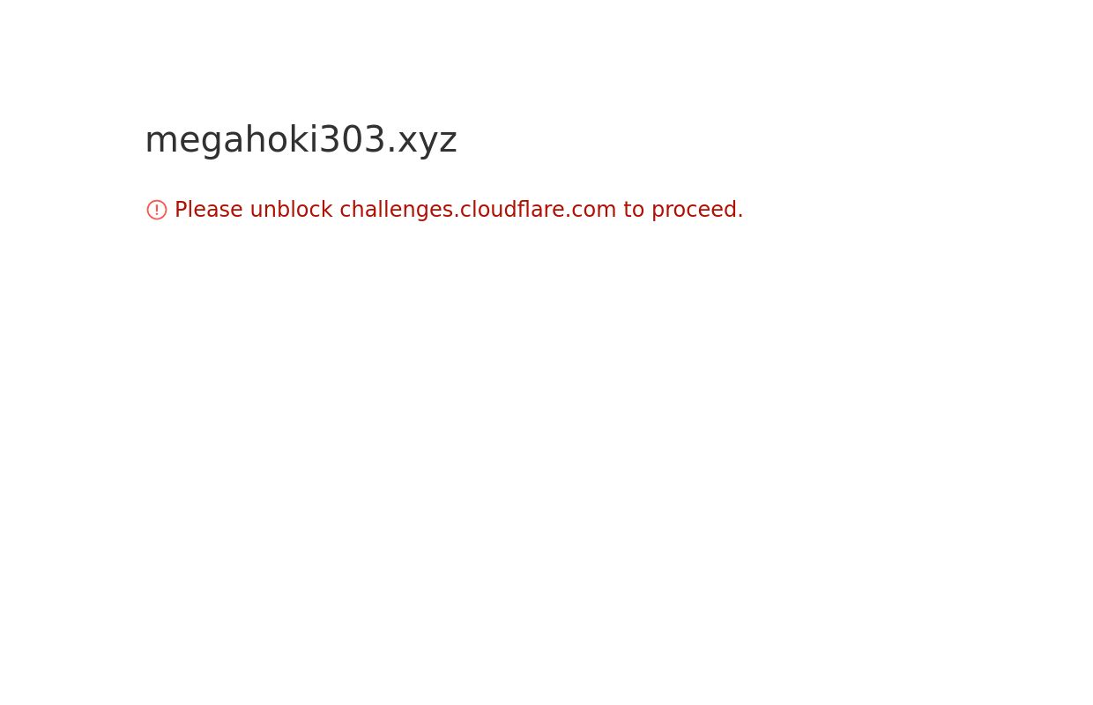Click the final period of the message
This screenshot has height=705, width=1093.
[740, 217]
